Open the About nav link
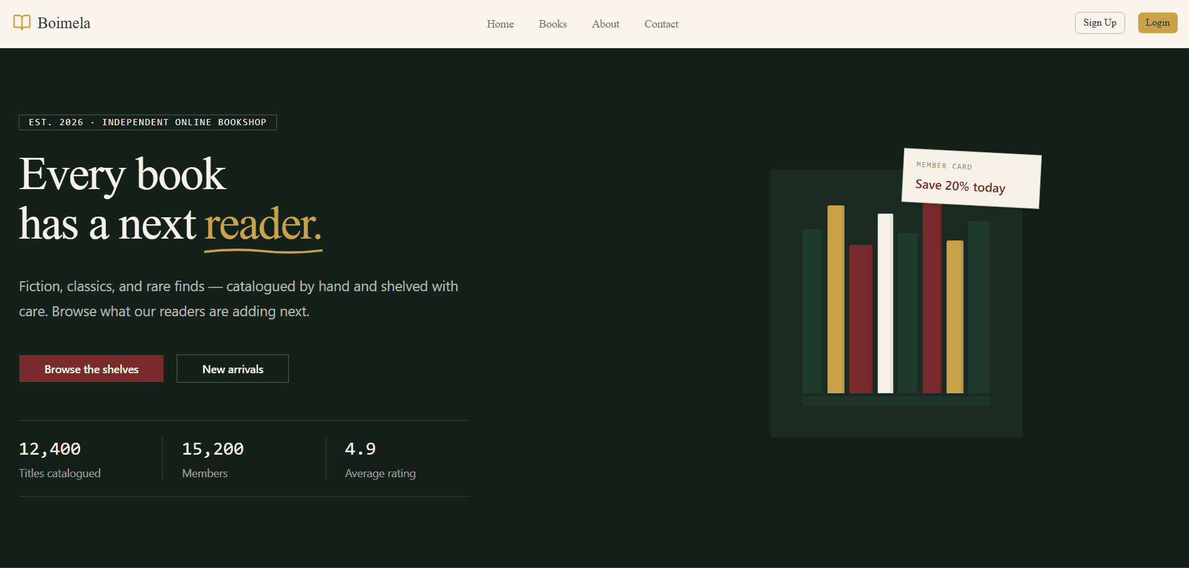The width and height of the screenshot is (1189, 568). click(605, 24)
